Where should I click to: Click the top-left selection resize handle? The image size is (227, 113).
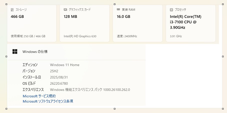tap(6, 4)
